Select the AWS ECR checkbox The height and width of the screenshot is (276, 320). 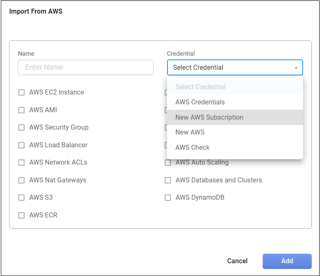pyautogui.click(x=21, y=215)
